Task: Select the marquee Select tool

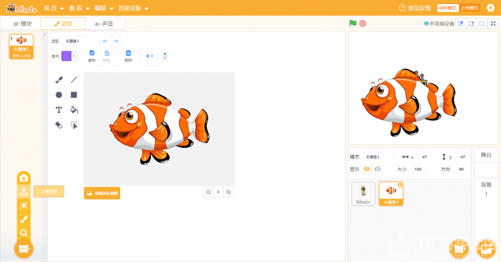Action: [73, 125]
